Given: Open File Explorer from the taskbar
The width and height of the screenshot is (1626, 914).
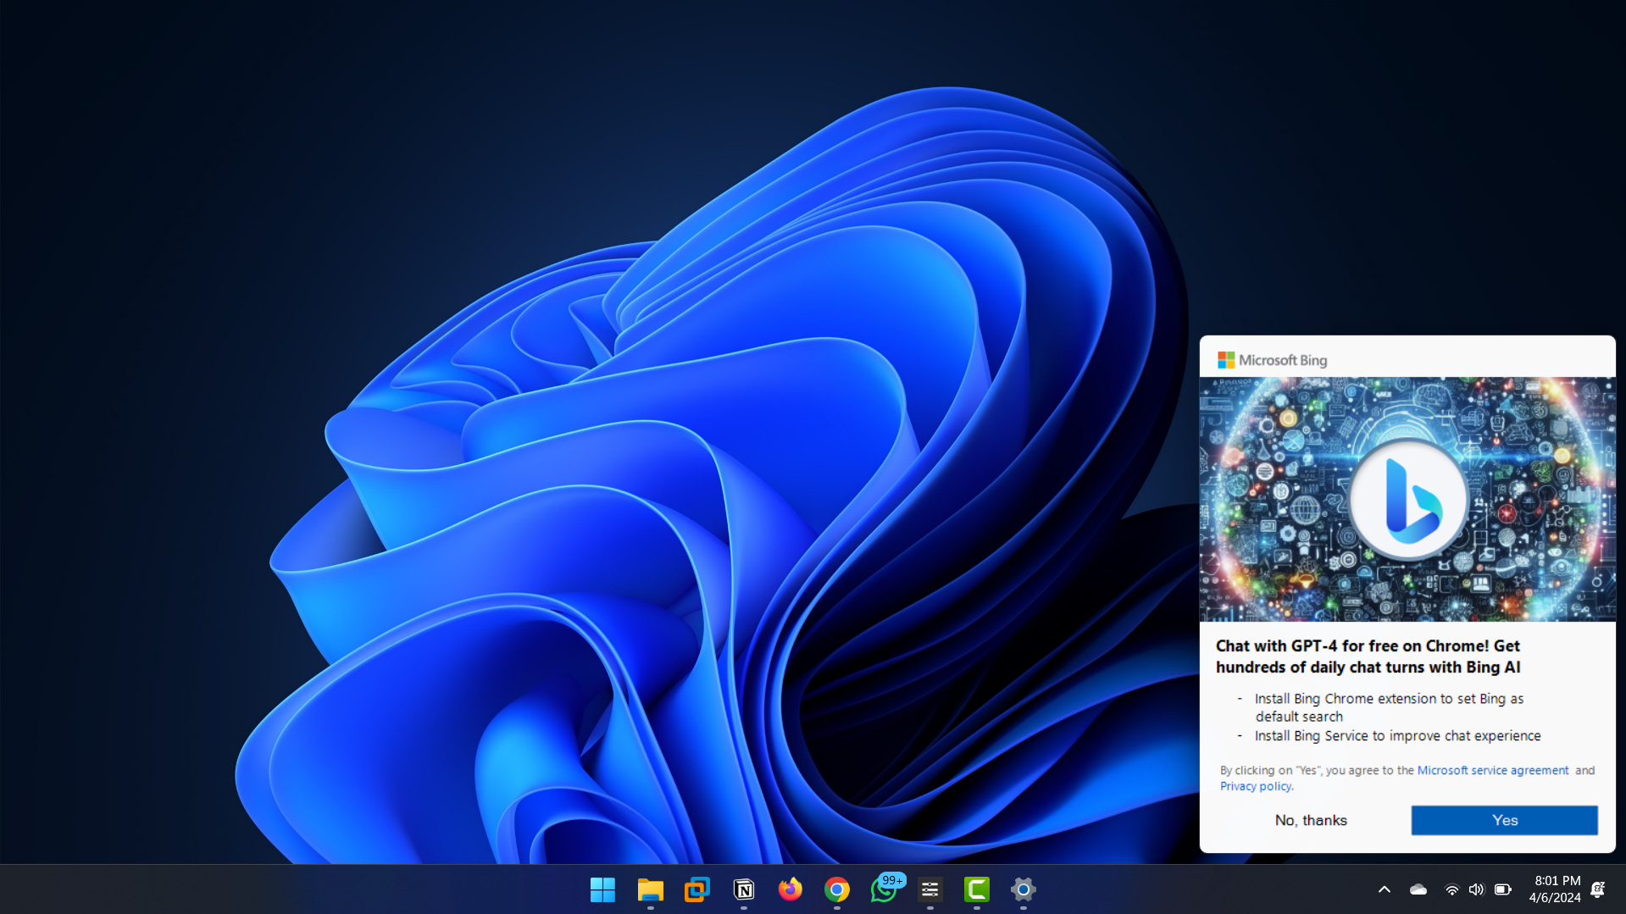Looking at the screenshot, I should pos(650,889).
